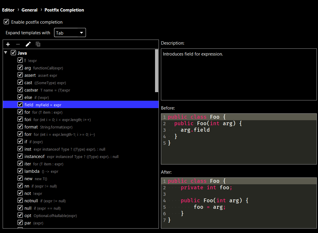Click in the Before code preview

click(x=238, y=139)
